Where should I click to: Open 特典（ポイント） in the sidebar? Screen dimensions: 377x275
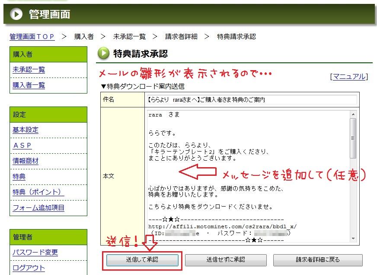tap(38, 192)
